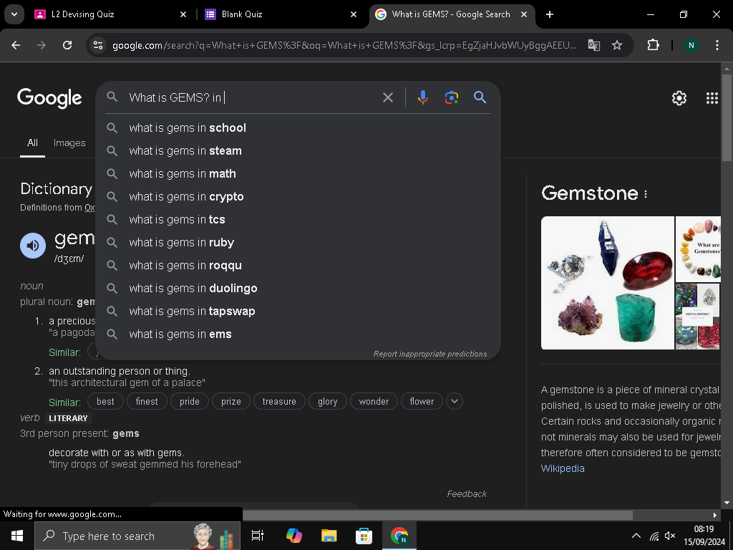Click Report inappropriate predictions link
733x550 pixels.
tap(430, 354)
